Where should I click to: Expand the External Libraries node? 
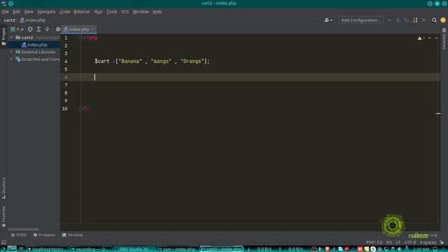(11, 52)
